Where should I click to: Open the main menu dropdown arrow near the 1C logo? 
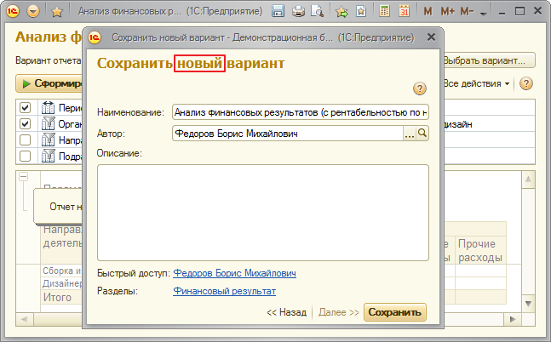pos(33,12)
